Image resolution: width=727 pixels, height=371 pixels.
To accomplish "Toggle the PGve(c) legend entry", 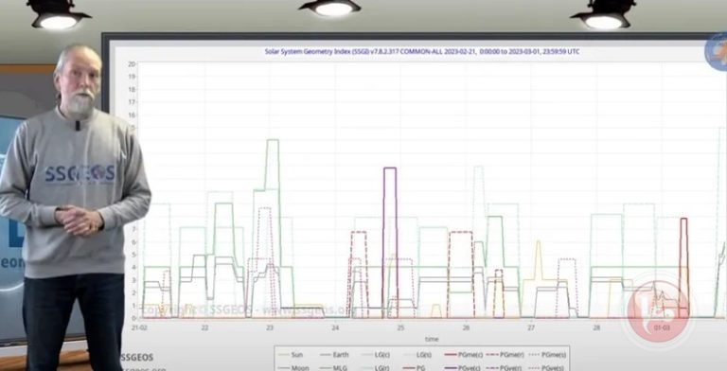I will (x=465, y=368).
